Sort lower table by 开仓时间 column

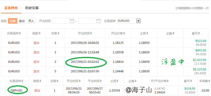point(74,81)
